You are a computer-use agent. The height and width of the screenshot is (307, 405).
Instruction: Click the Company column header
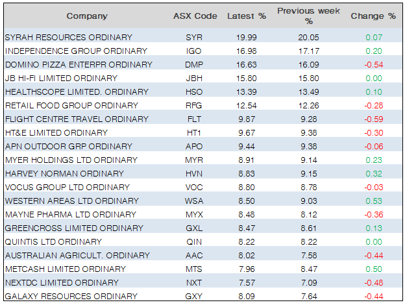point(87,16)
